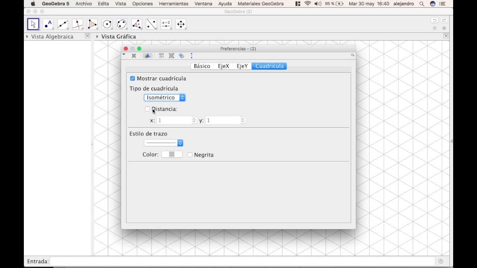Open the Layout preferences icon in Preferencias
Viewport: 477px width, 268px height.
tap(161, 55)
